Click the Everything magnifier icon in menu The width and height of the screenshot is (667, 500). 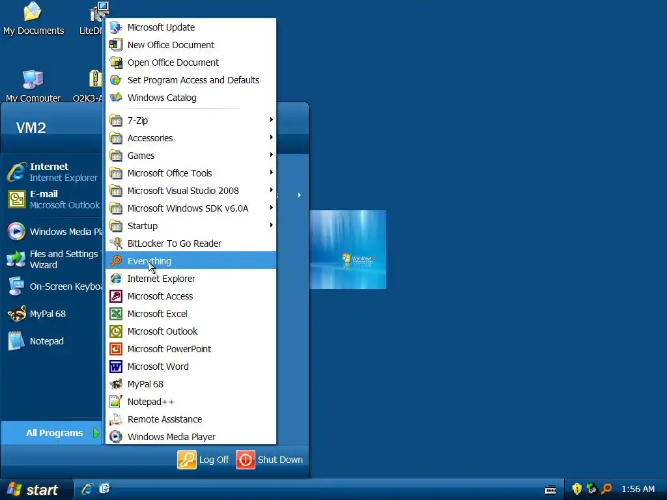click(116, 260)
